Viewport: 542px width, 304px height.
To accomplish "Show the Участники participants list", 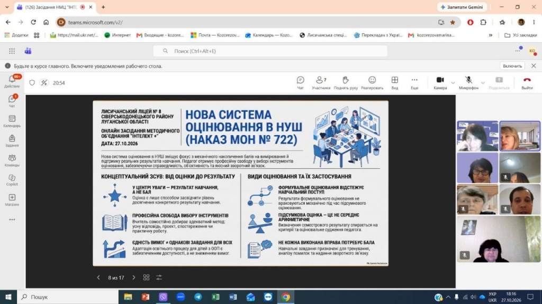I will (321, 83).
